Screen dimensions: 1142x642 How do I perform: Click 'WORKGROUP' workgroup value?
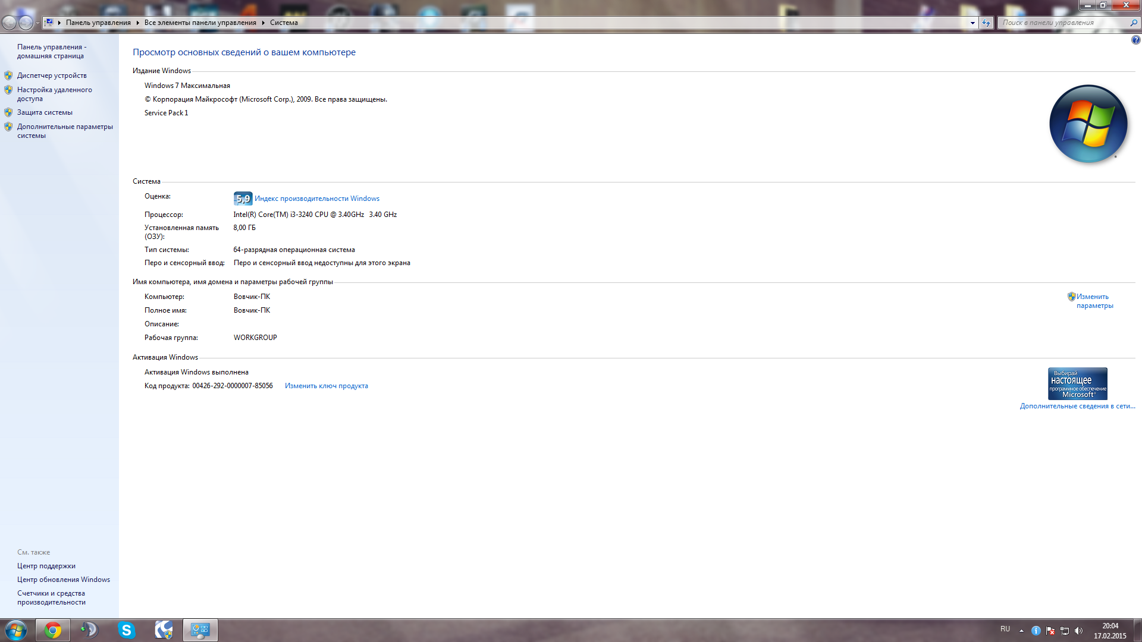click(x=255, y=338)
